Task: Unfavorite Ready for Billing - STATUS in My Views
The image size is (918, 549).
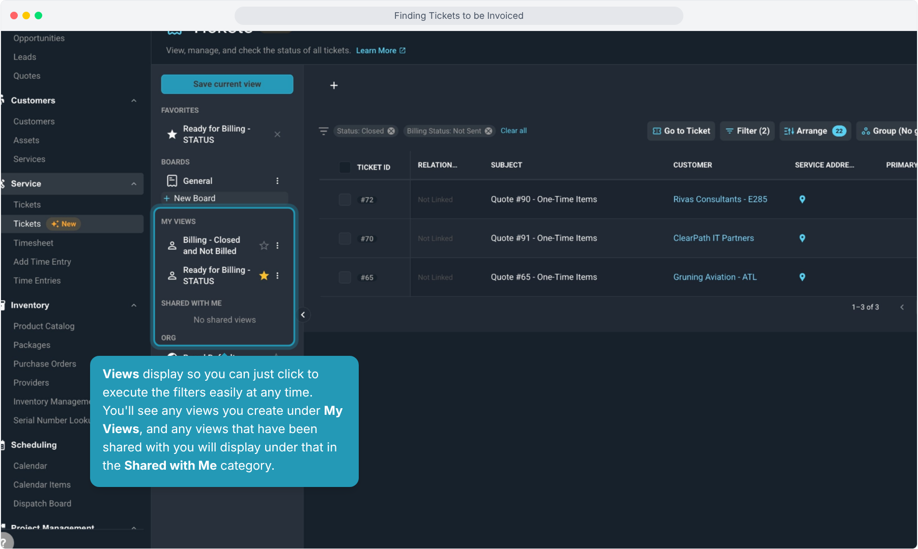Action: click(264, 276)
